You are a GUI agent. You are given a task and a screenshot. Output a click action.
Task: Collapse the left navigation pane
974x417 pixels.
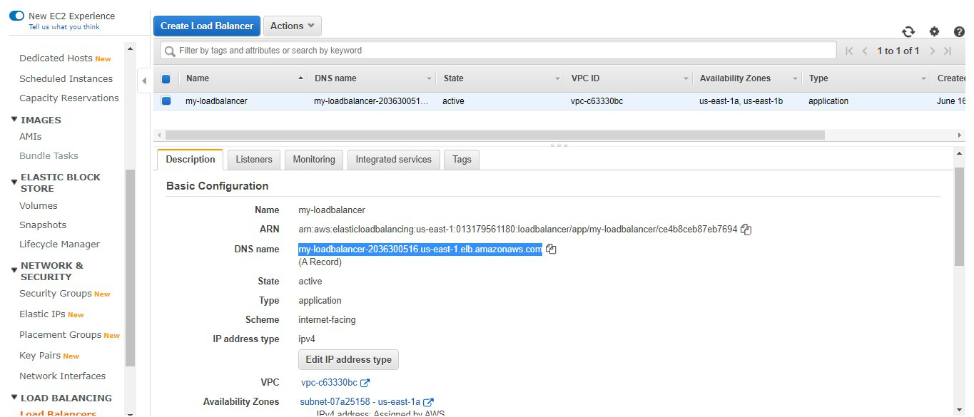[144, 81]
